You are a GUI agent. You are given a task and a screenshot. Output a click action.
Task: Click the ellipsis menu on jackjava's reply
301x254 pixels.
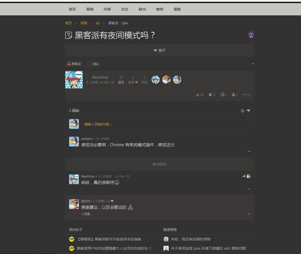point(249,151)
